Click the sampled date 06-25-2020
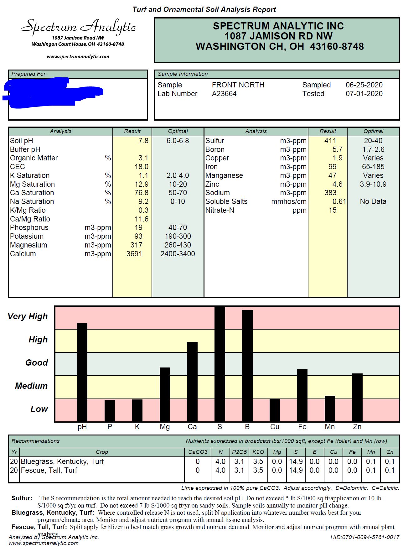 (364, 85)
